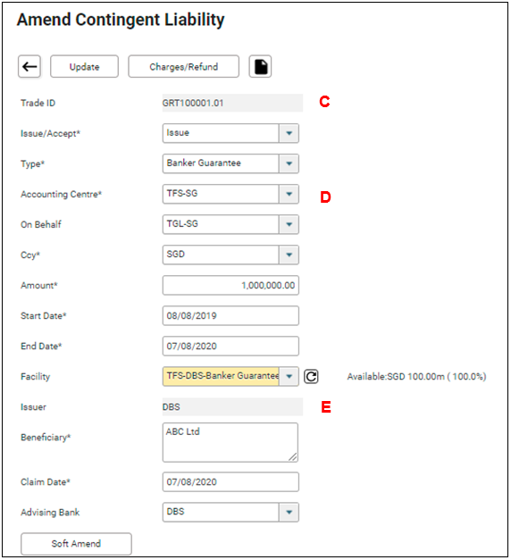This screenshot has height=560, width=511.
Task: Click the Issuer DBS read-only field
Action: point(232,406)
